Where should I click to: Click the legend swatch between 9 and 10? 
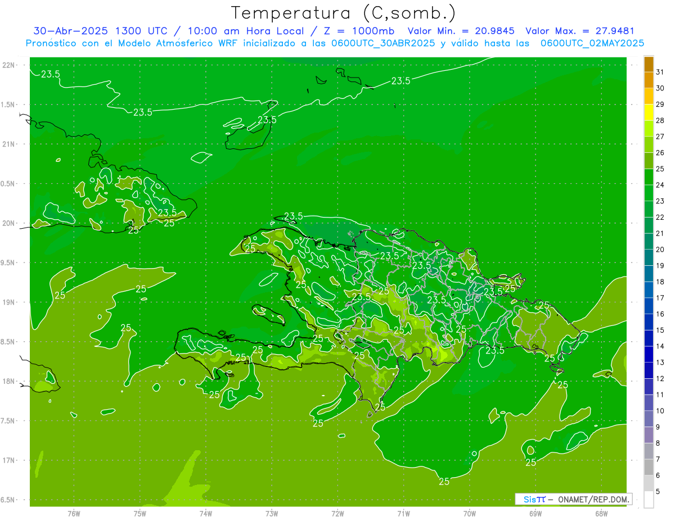[x=649, y=419]
